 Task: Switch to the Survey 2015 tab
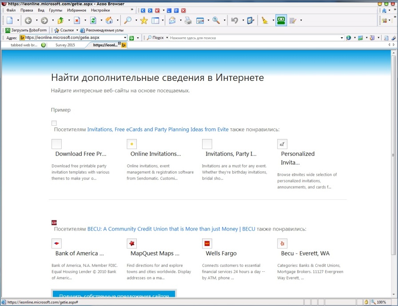point(65,45)
